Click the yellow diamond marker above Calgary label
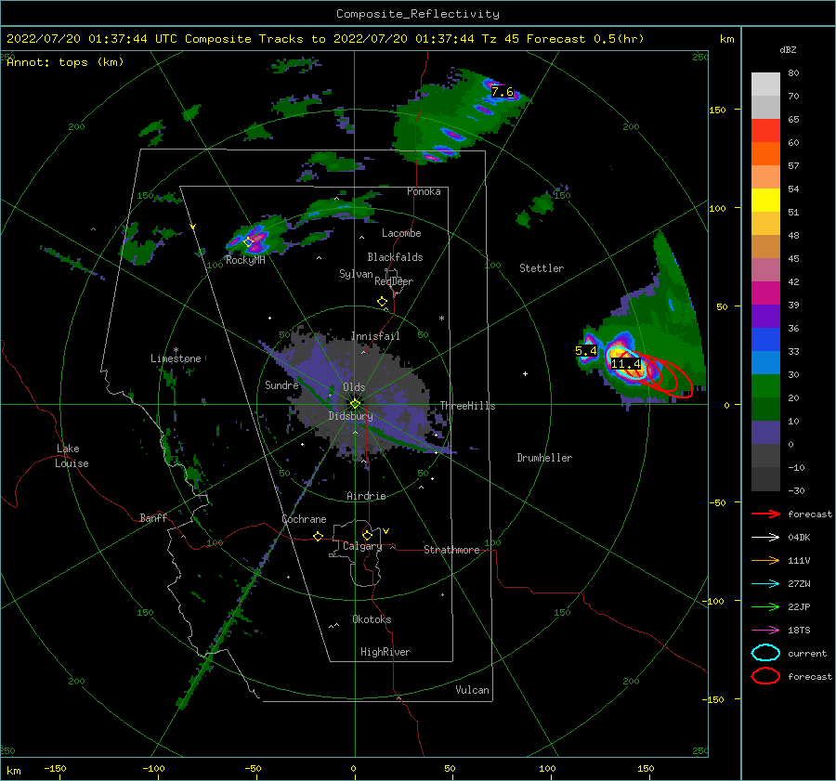 pos(367,535)
